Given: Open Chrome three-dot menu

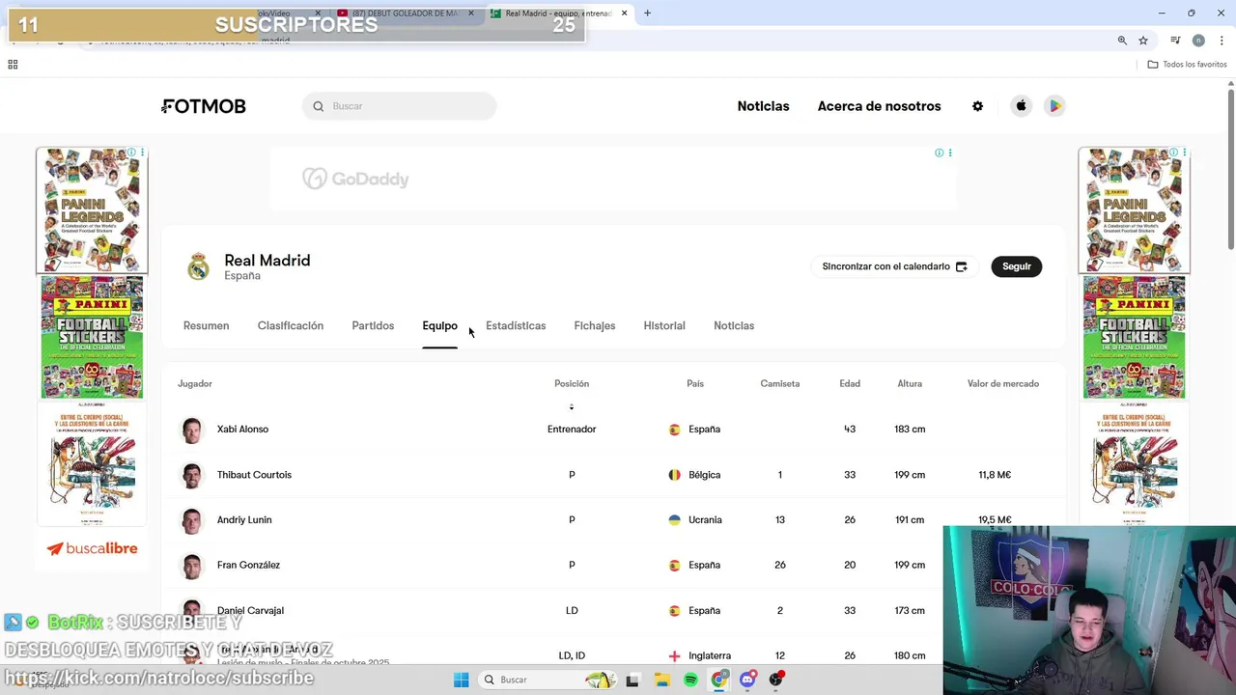Looking at the screenshot, I should click(1222, 41).
